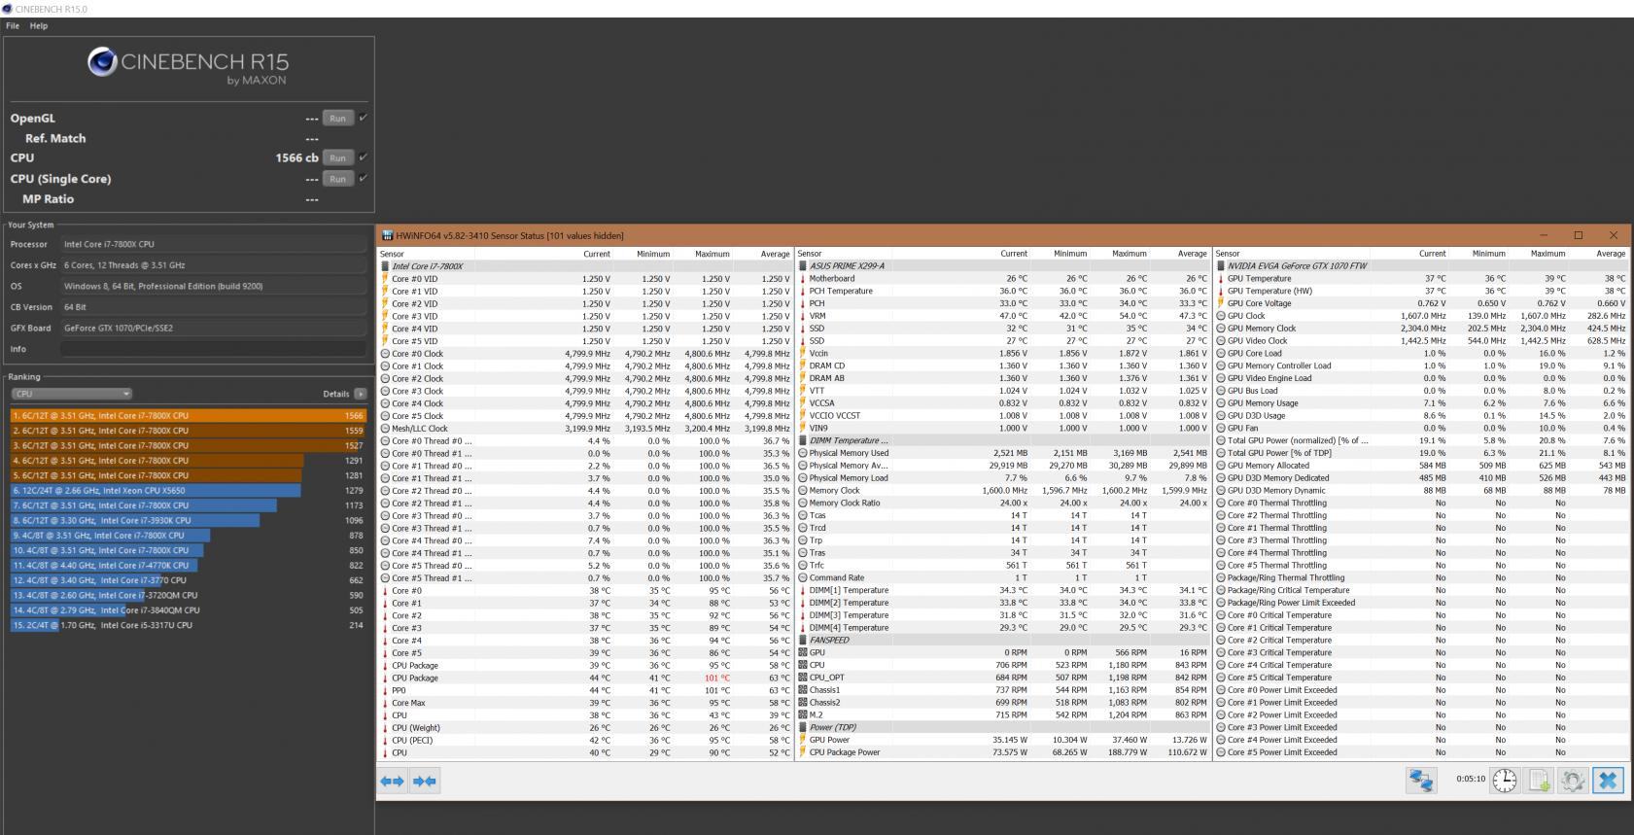Open the File menu in Cinebench
Viewport: 1634px width, 835px height.
13,26
